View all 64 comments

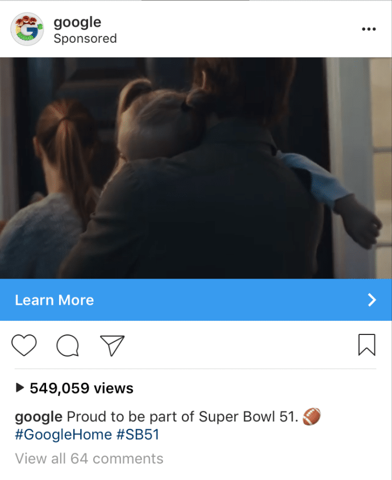click(x=89, y=458)
